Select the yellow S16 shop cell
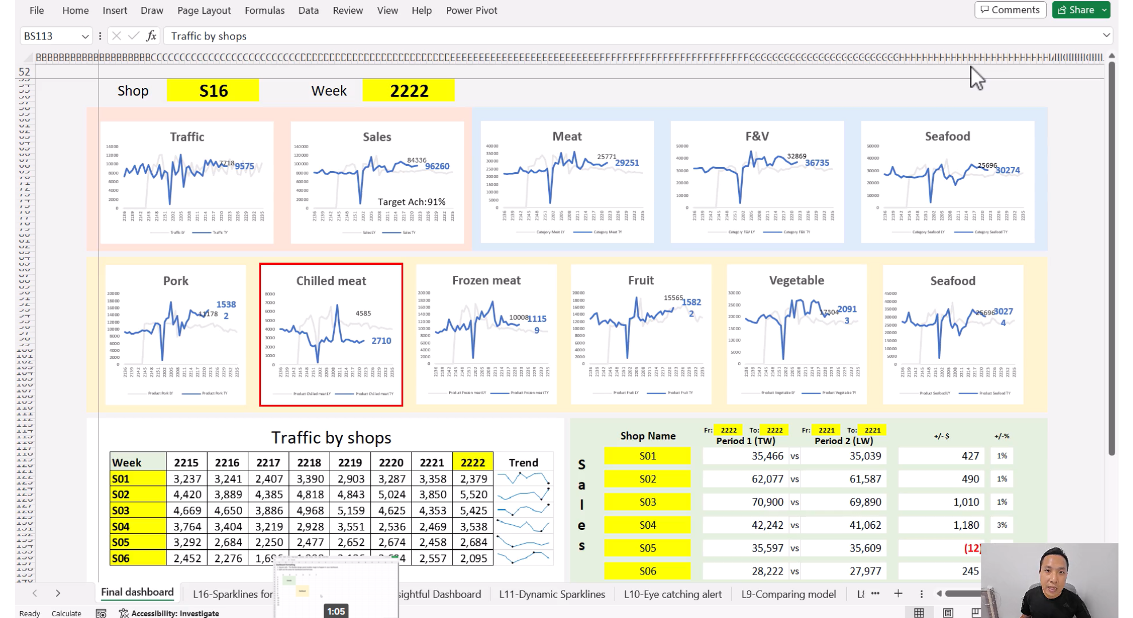This screenshot has width=1133, height=618. point(213,90)
